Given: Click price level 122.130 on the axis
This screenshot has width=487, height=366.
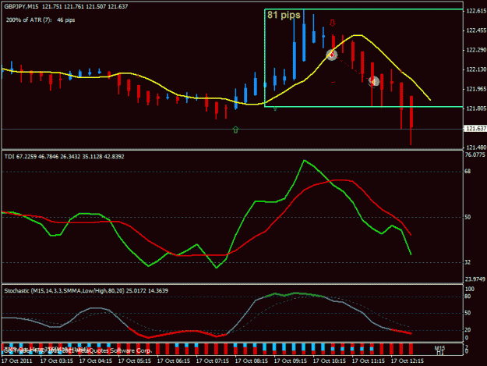Looking at the screenshot, I should pos(476,69).
